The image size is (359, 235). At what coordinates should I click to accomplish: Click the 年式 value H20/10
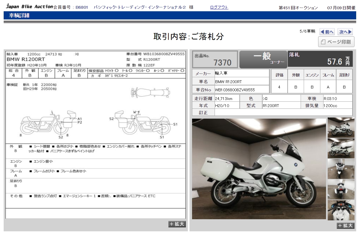pos(227,105)
